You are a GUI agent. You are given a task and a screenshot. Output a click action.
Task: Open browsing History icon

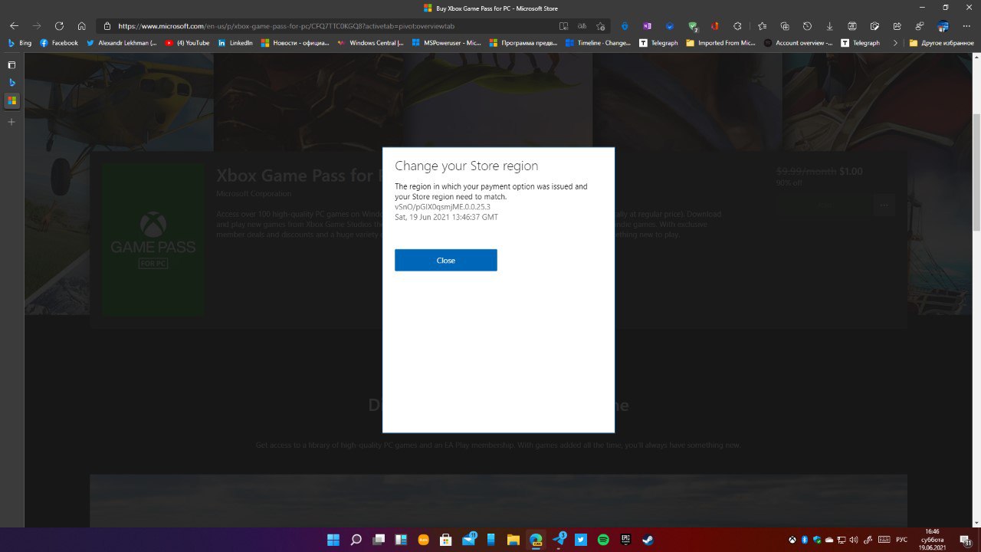807,25
